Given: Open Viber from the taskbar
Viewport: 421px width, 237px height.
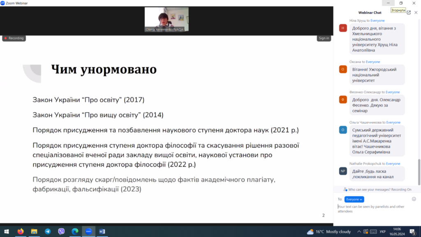Looking at the screenshot, I should [x=61, y=232].
